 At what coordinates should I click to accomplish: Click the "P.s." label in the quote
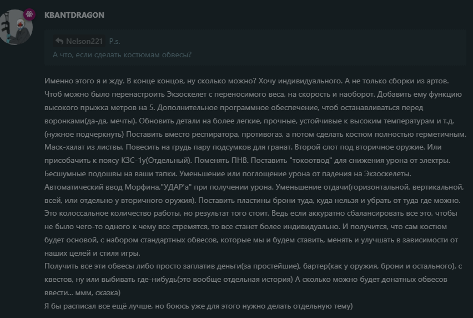[x=114, y=41]
